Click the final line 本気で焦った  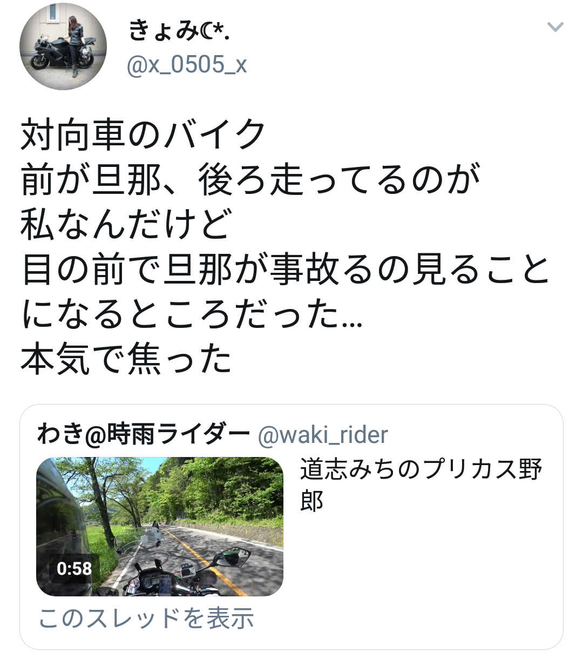[x=127, y=359]
